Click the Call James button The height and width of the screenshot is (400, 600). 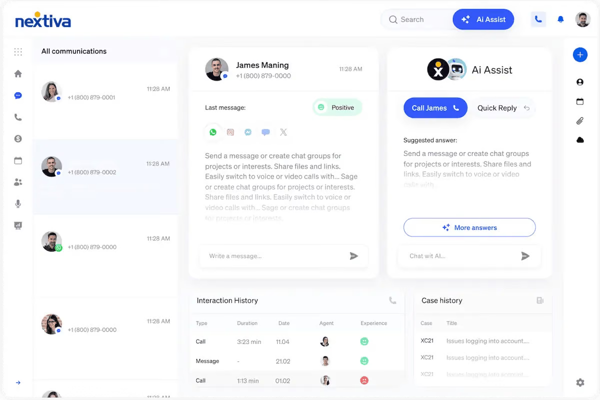pyautogui.click(x=435, y=108)
